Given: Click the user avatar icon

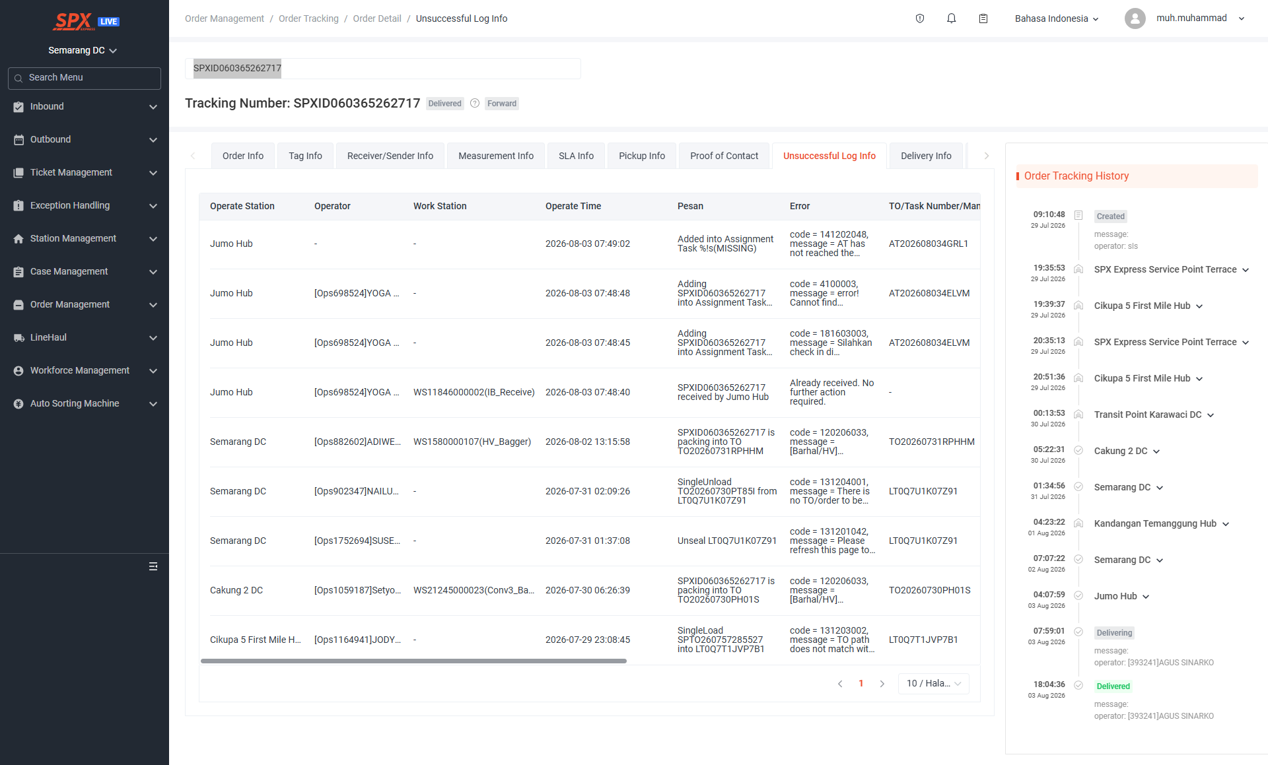Looking at the screenshot, I should (1135, 18).
